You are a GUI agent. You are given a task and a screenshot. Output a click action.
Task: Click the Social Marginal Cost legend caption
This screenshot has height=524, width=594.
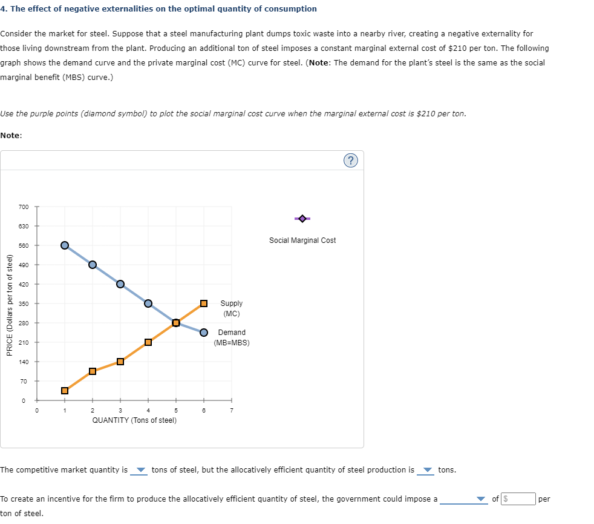[x=302, y=240]
